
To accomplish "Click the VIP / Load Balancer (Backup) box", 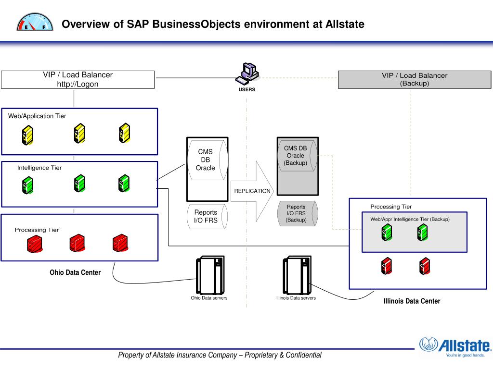I will tap(415, 79).
